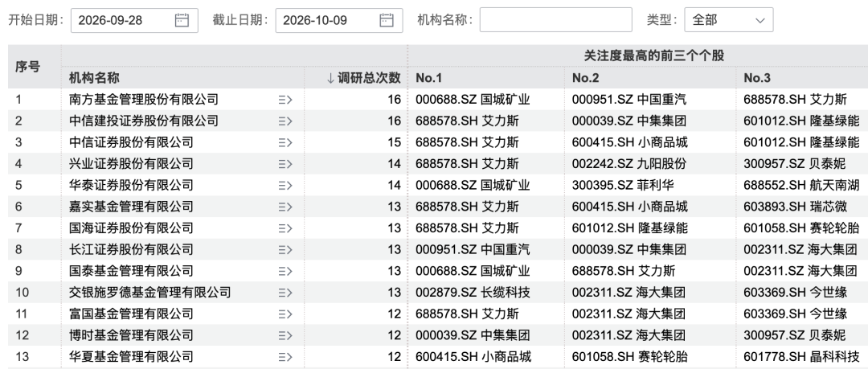Viewport: 868px width, 369px height.
Task: Click 601058.SH 赛轮轮胎 in 国海证券 row
Action: click(801, 228)
